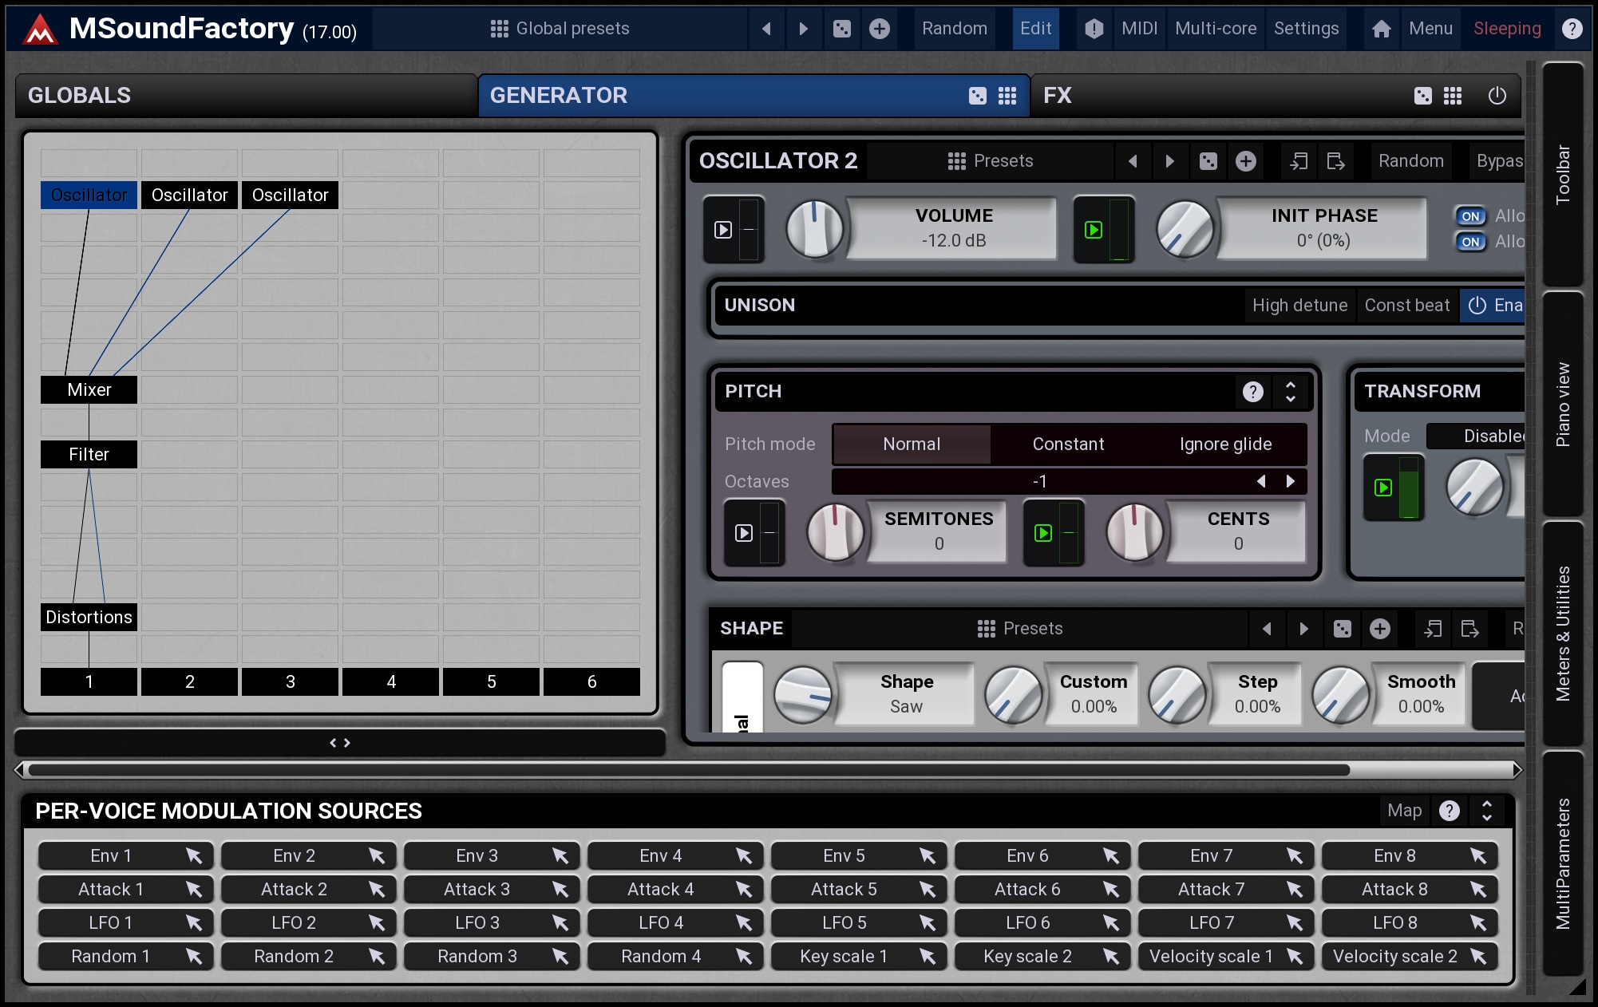Screen dimensions: 1598x1007
Task: Click the dice randomize icon in the GENERATOR header
Action: 977,96
